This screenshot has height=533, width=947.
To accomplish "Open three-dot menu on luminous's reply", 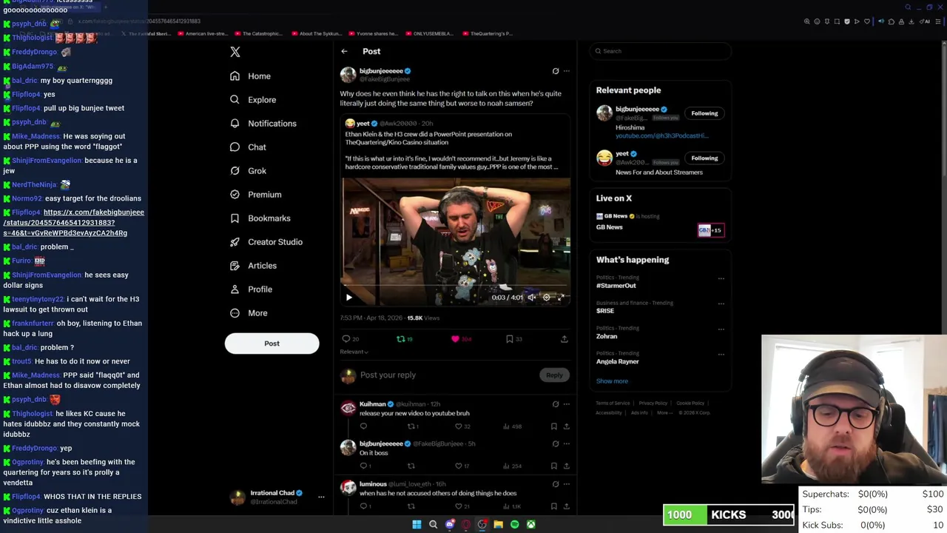I will coord(567,484).
